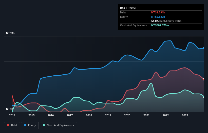This screenshot has width=208, height=133.
Task: Click the NT$0 y-axis label
Action: point(9,109)
